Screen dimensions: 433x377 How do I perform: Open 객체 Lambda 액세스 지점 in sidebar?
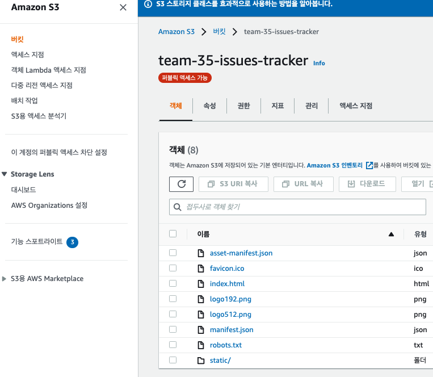point(49,70)
